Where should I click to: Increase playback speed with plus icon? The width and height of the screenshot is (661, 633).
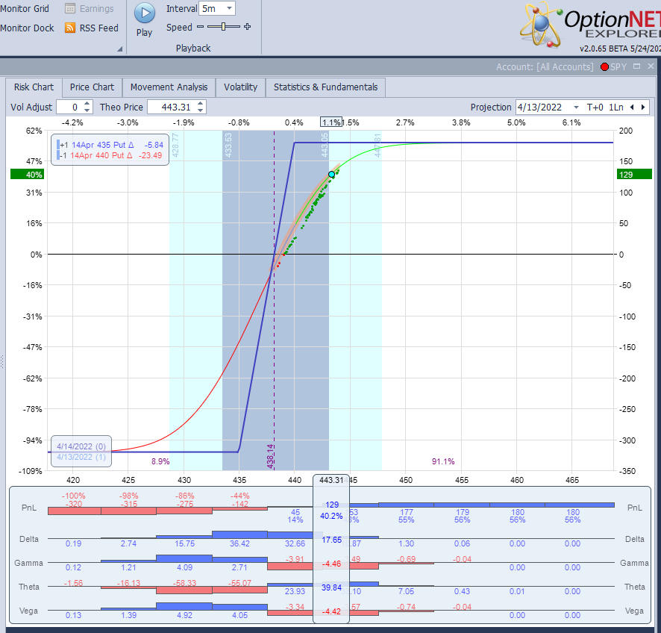[x=248, y=27]
